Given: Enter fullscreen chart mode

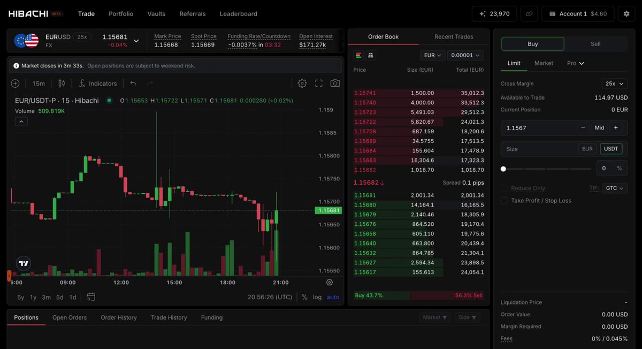Looking at the screenshot, I should [x=319, y=84].
